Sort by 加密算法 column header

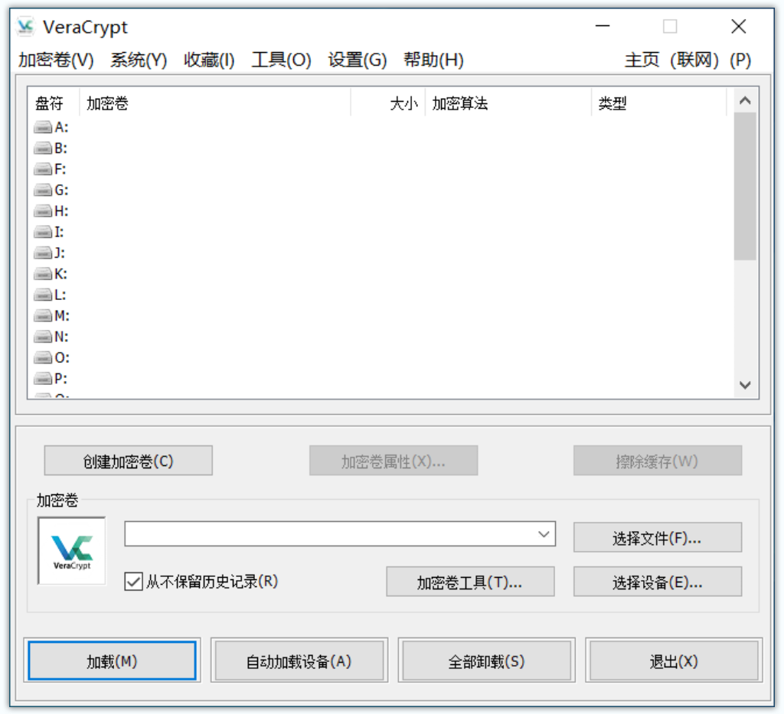pyautogui.click(x=508, y=103)
